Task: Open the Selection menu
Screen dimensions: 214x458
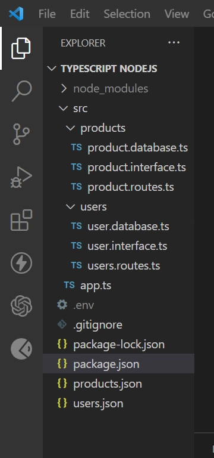Action: coord(127,14)
